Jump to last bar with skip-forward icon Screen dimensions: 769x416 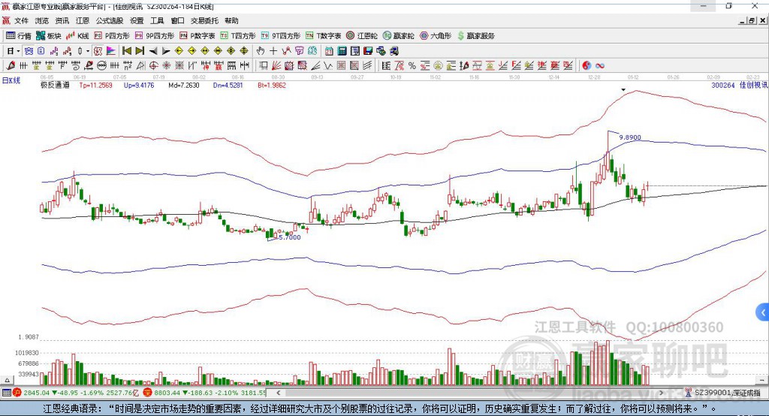click(140, 51)
